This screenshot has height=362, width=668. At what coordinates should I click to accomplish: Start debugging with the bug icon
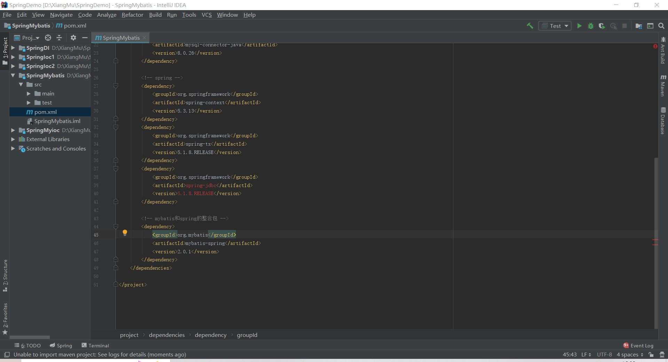click(591, 26)
